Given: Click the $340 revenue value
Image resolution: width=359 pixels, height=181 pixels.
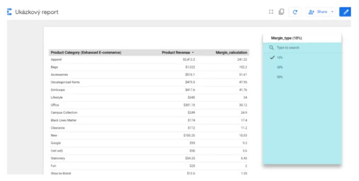Looking at the screenshot, I should [x=192, y=97].
